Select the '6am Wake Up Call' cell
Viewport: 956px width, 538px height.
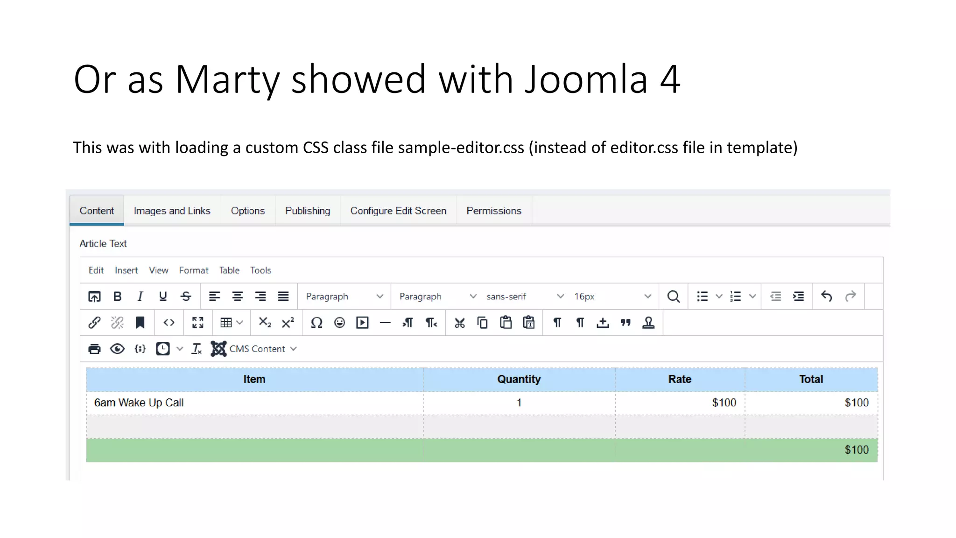click(x=255, y=403)
